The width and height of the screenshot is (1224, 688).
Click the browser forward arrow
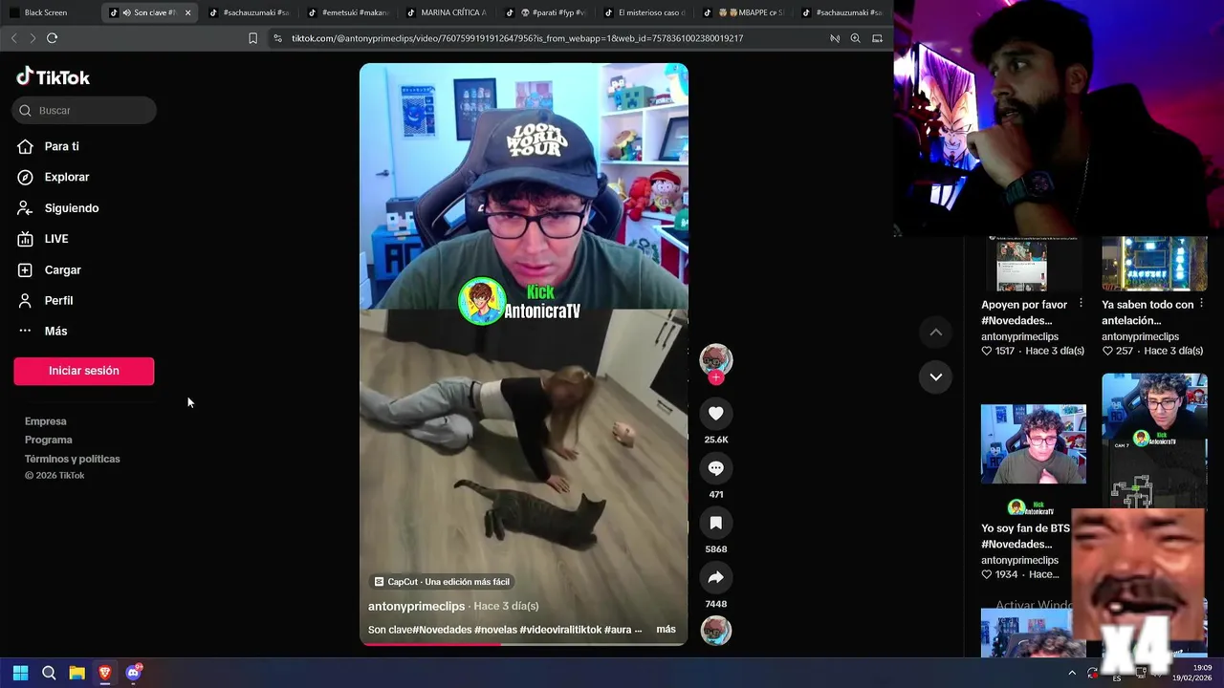point(33,38)
